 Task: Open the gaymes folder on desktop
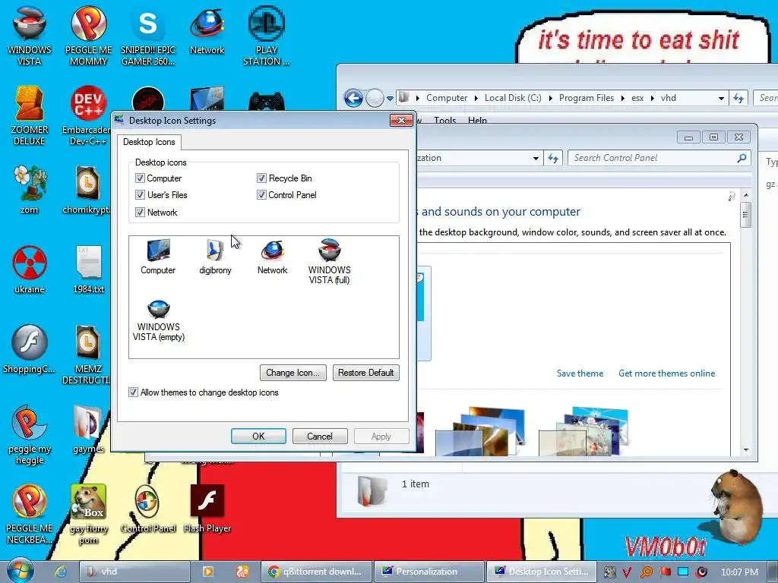pyautogui.click(x=88, y=429)
